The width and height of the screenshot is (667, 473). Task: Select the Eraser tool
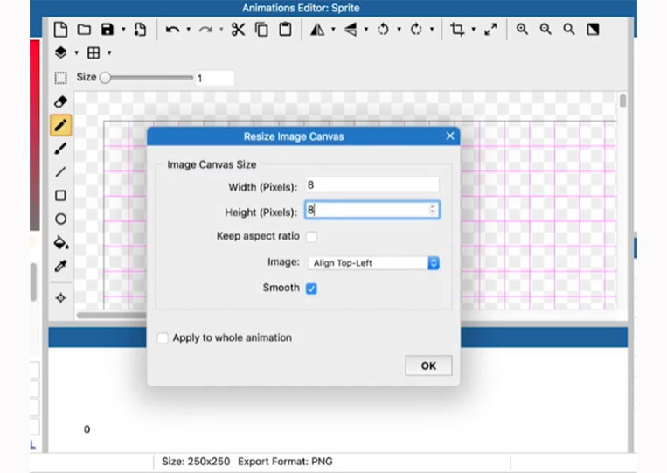pos(61,101)
